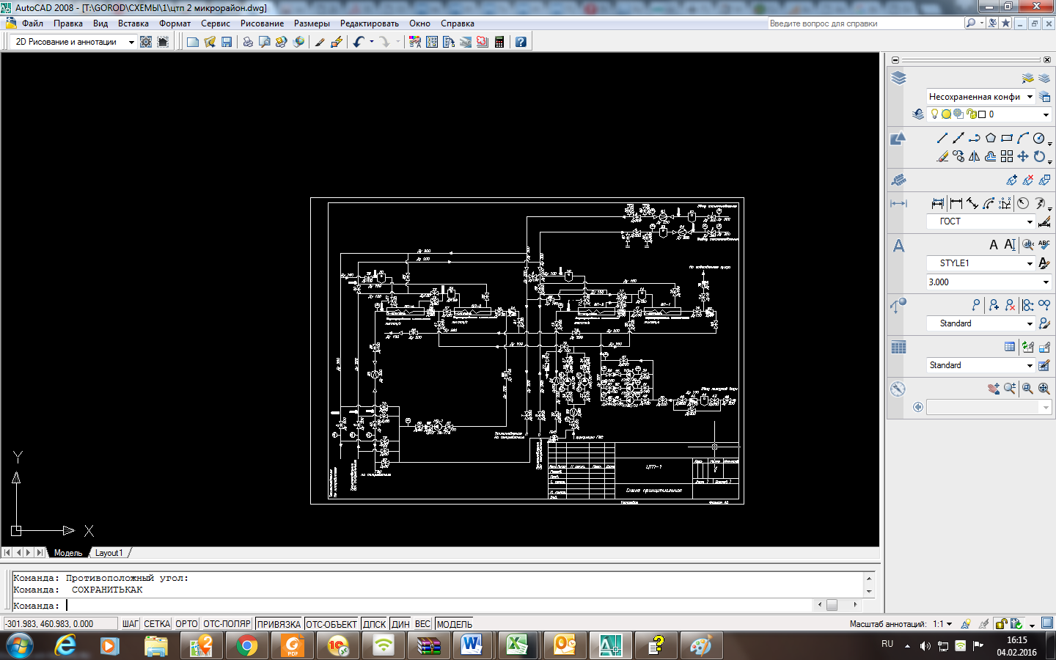
Task: Open the Размеры menu
Action: [x=312, y=23]
